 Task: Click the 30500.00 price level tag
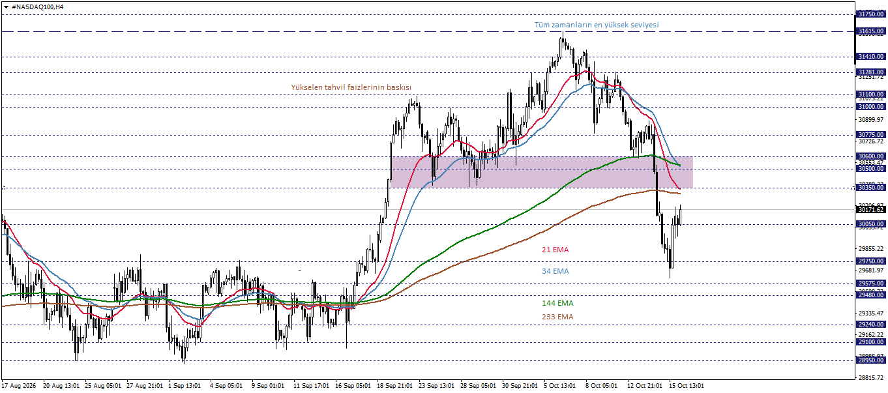click(x=870, y=169)
